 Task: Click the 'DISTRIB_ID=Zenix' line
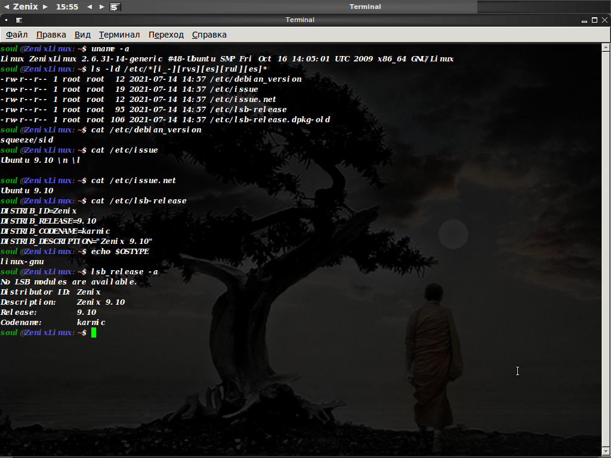click(39, 211)
